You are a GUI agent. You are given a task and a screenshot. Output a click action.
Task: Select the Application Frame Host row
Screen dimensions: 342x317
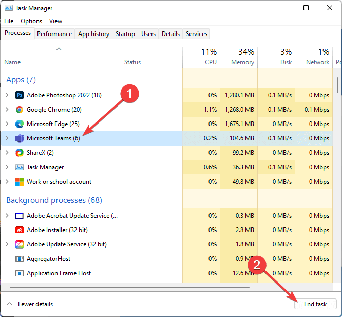[167, 273]
